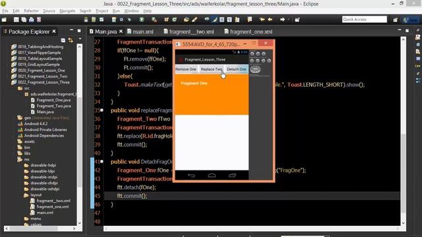Open the Android Virtual Device Manager icon

pos(94,20)
